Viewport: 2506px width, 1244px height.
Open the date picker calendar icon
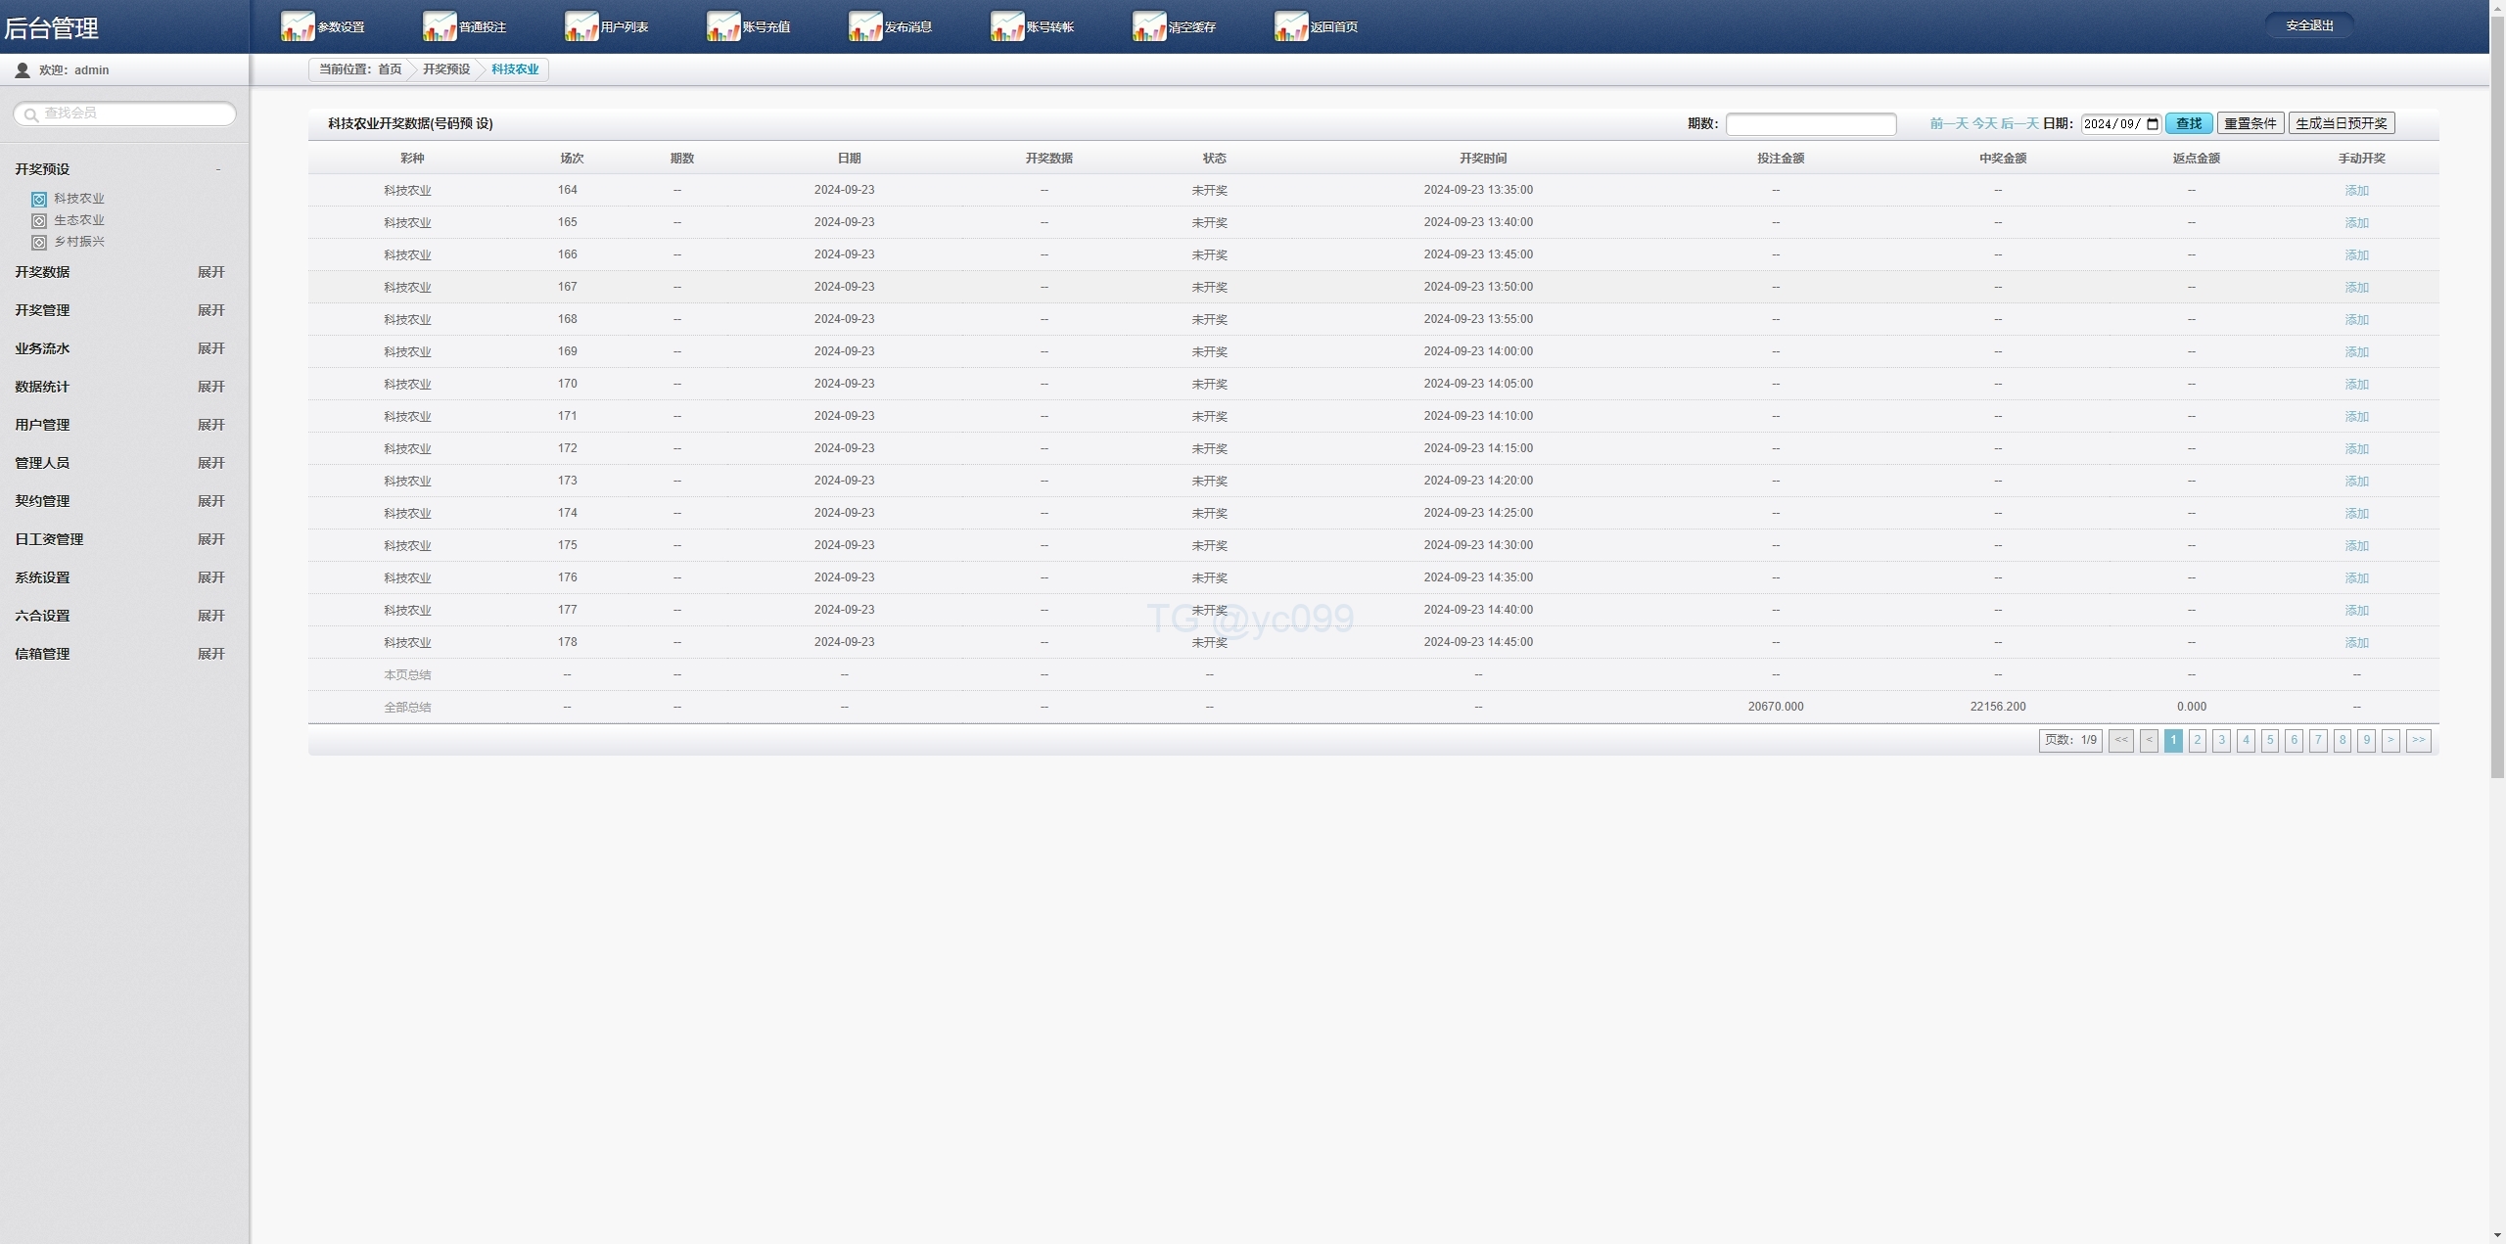point(2153,124)
